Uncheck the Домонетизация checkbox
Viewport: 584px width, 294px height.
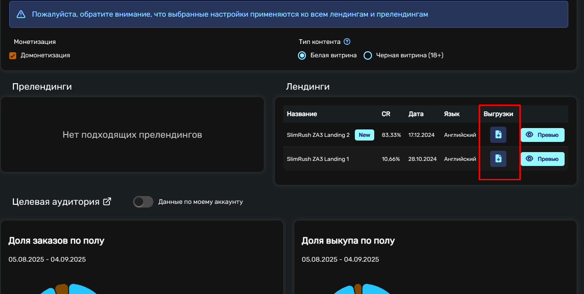pos(13,55)
